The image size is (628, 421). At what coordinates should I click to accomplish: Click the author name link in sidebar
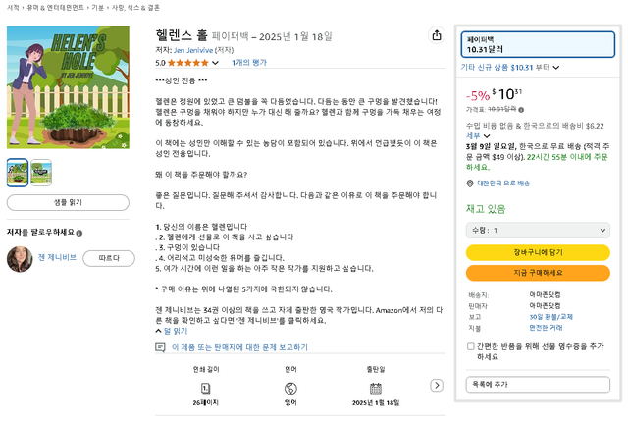click(x=57, y=257)
